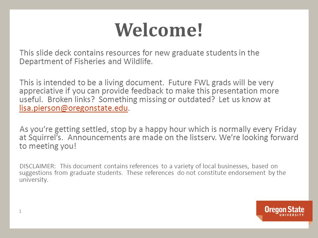
Task: Click the 'DISCLAIMER:' label
Action: (37, 166)
